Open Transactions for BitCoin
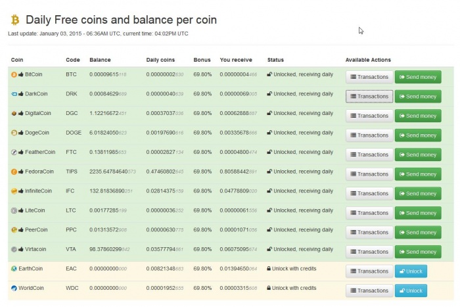 pos(369,77)
